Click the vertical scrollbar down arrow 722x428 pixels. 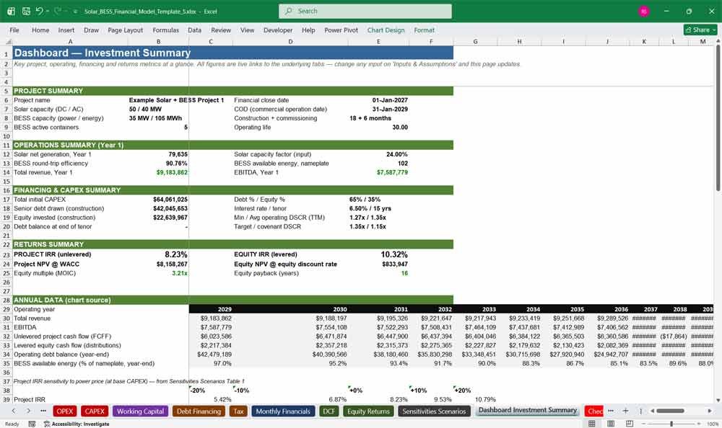[718, 401]
